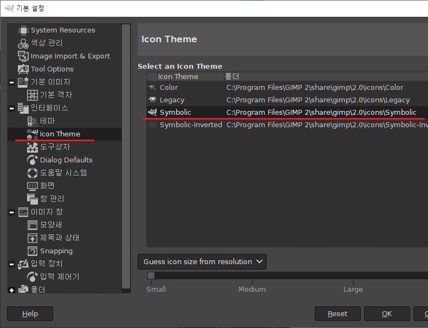
Task: Click the 테마 theme icon
Action: pos(33,121)
